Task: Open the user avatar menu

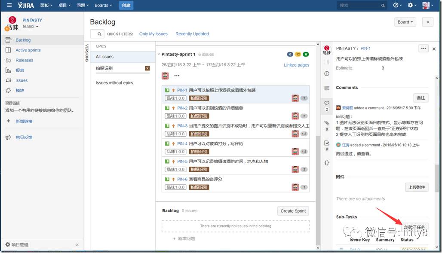Action: pyautogui.click(x=427, y=5)
